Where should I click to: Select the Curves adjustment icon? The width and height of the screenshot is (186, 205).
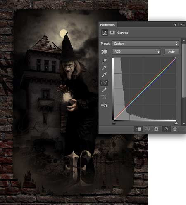(105, 33)
